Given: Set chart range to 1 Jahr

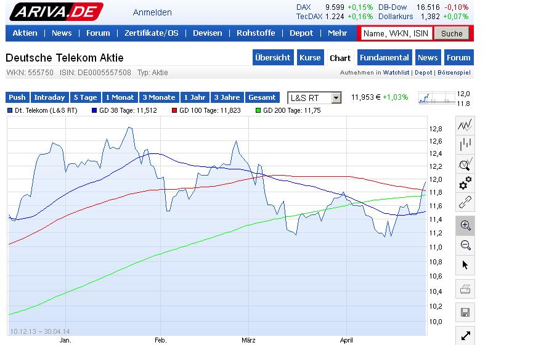Looking at the screenshot, I should 194,97.
